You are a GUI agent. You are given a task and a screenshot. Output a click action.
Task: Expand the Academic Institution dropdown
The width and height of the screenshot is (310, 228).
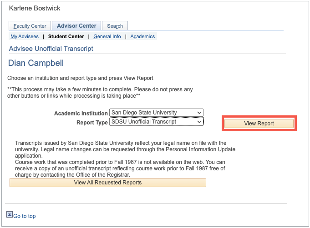click(156, 113)
